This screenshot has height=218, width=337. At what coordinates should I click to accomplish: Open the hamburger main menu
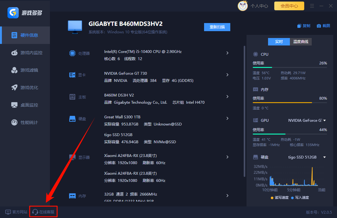pos(312,6)
